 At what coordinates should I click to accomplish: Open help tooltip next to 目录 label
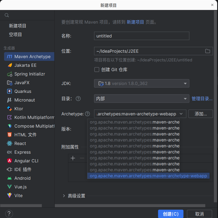click(x=78, y=99)
